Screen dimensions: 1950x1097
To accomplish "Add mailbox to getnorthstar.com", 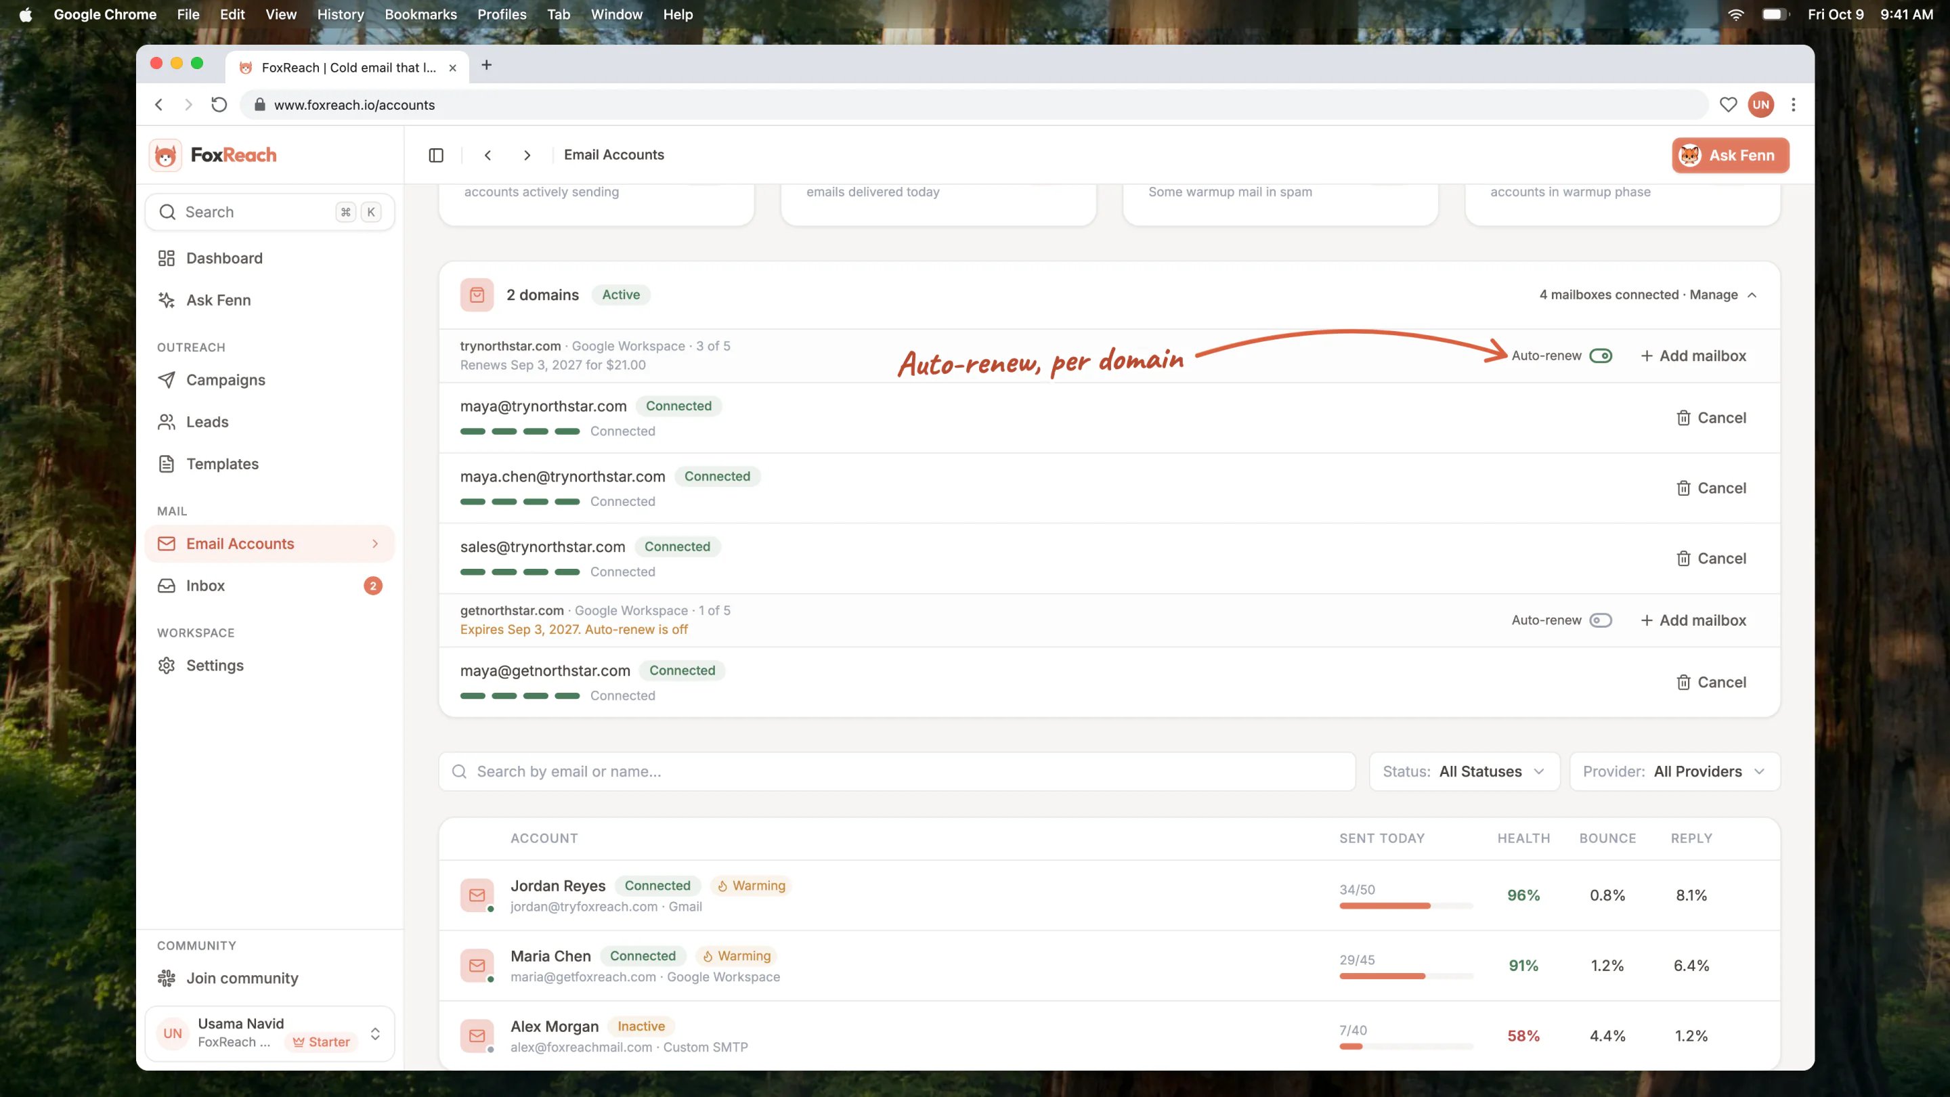I will pyautogui.click(x=1693, y=620).
